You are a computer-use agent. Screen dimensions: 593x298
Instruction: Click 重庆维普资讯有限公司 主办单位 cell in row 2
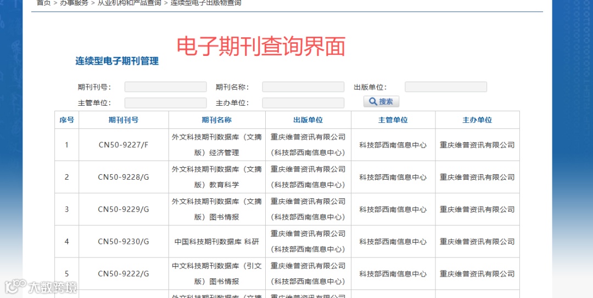point(477,177)
